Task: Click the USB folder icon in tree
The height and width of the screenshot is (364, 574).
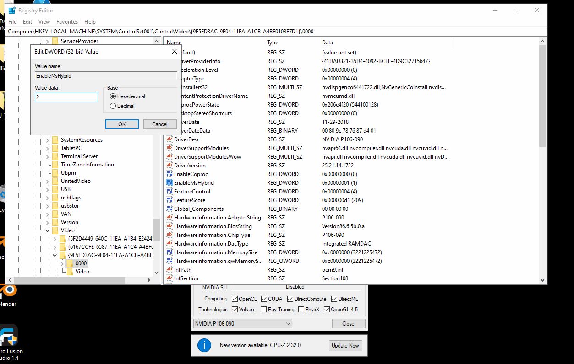Action: pos(55,189)
